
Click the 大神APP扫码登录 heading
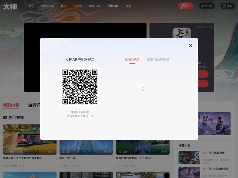(x=80, y=60)
